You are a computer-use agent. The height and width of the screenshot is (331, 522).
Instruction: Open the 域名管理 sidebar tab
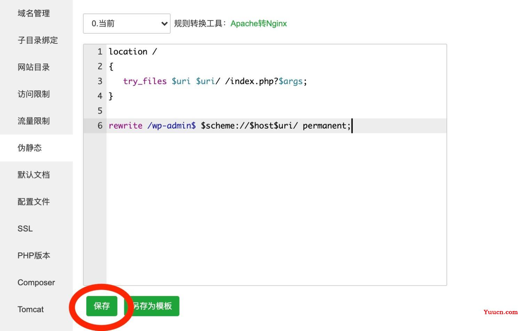[34, 13]
